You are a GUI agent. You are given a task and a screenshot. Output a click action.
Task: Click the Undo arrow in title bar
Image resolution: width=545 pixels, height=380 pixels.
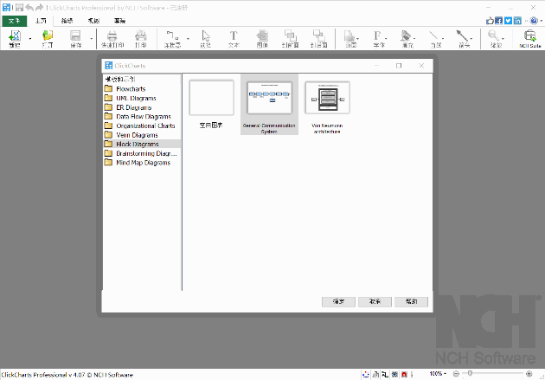(x=29, y=7)
